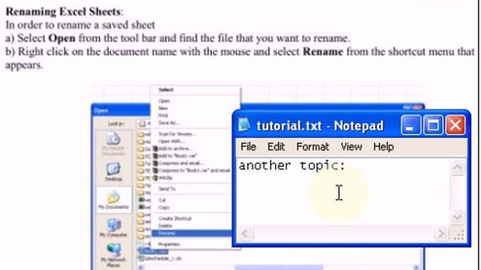The width and height of the screenshot is (481, 270).
Task: Open the Look in folder dropdown
Action: 144,124
